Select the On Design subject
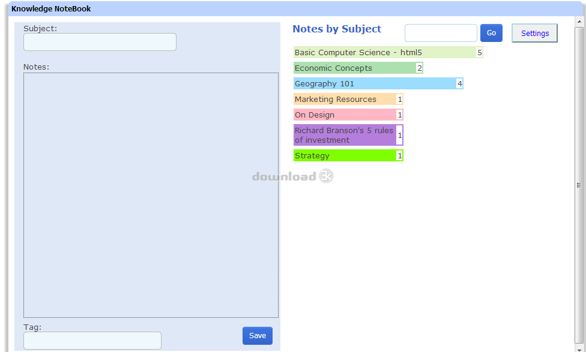The width and height of the screenshot is (586, 352). click(x=344, y=115)
